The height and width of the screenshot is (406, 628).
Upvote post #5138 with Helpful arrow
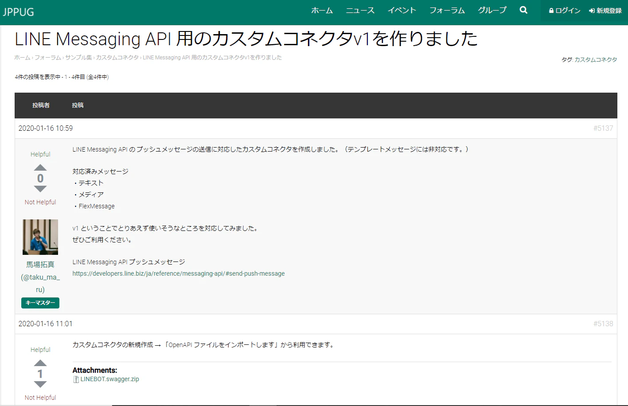(x=40, y=363)
